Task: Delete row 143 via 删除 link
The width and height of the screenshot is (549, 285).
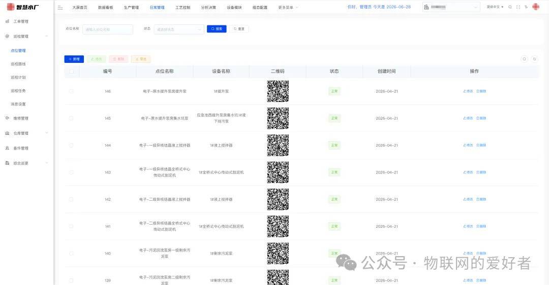Action: coord(481,172)
